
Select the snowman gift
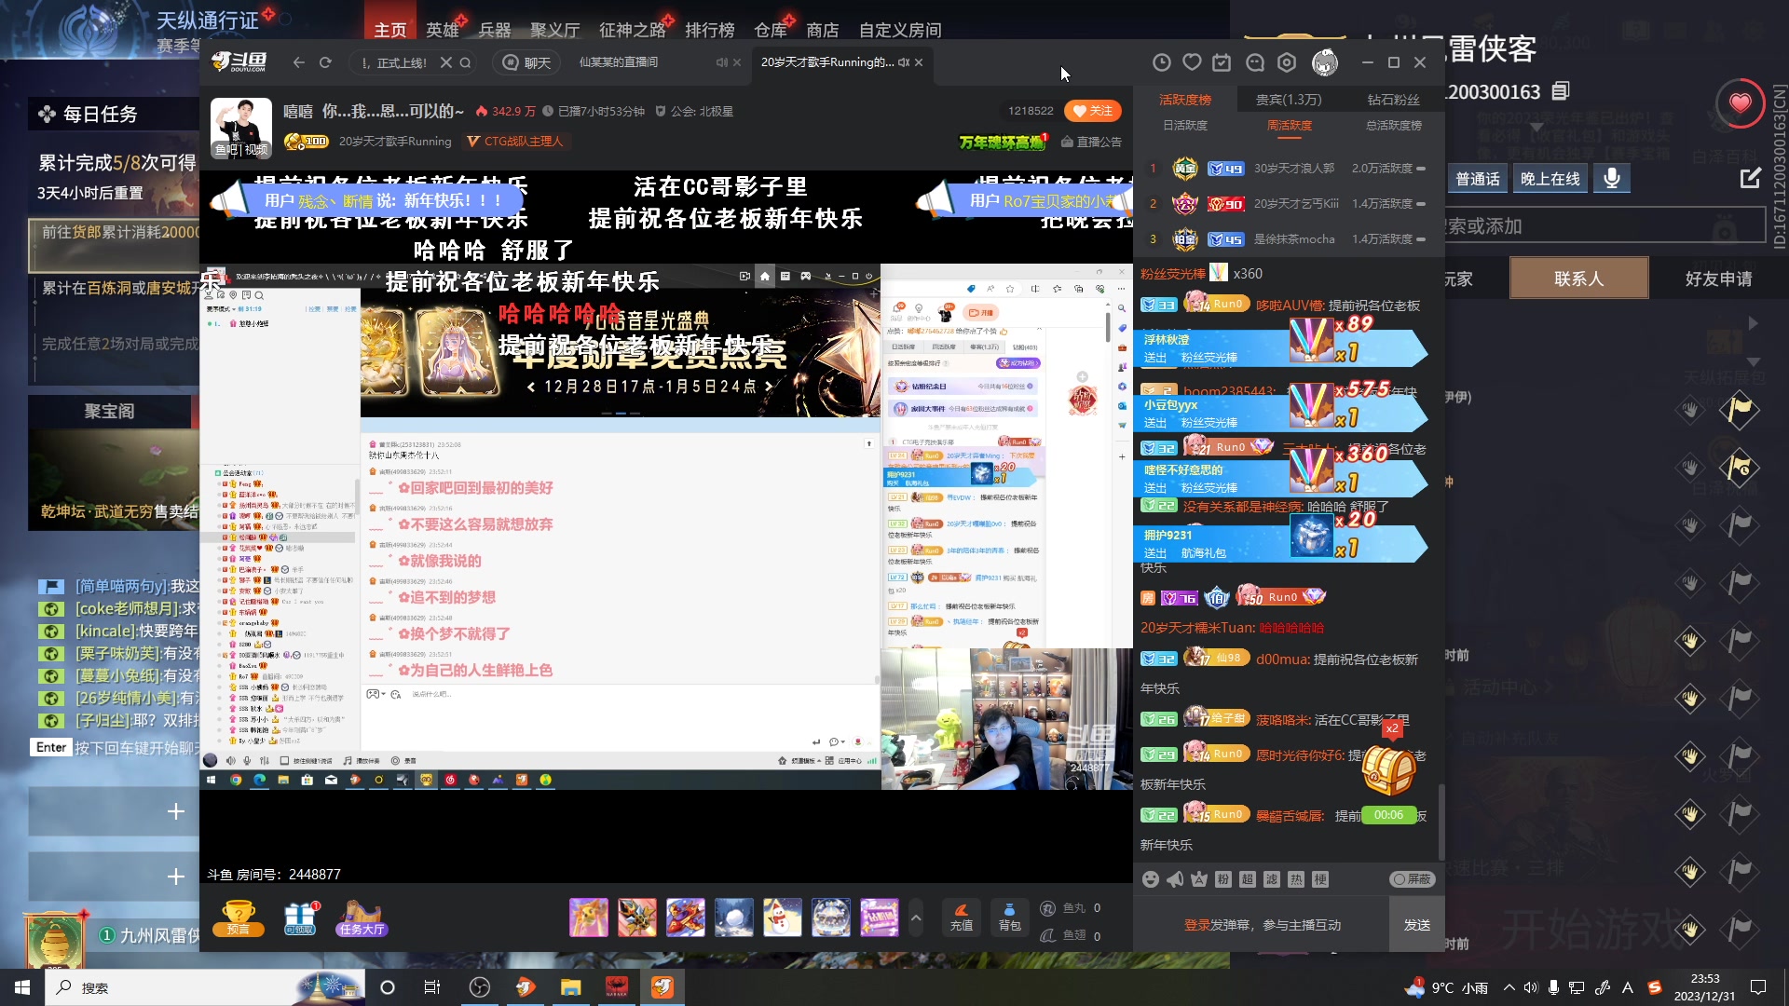click(x=782, y=918)
